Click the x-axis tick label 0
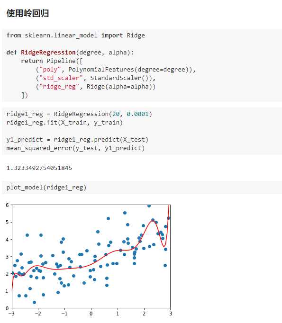The image size is (282, 323). click(91, 314)
